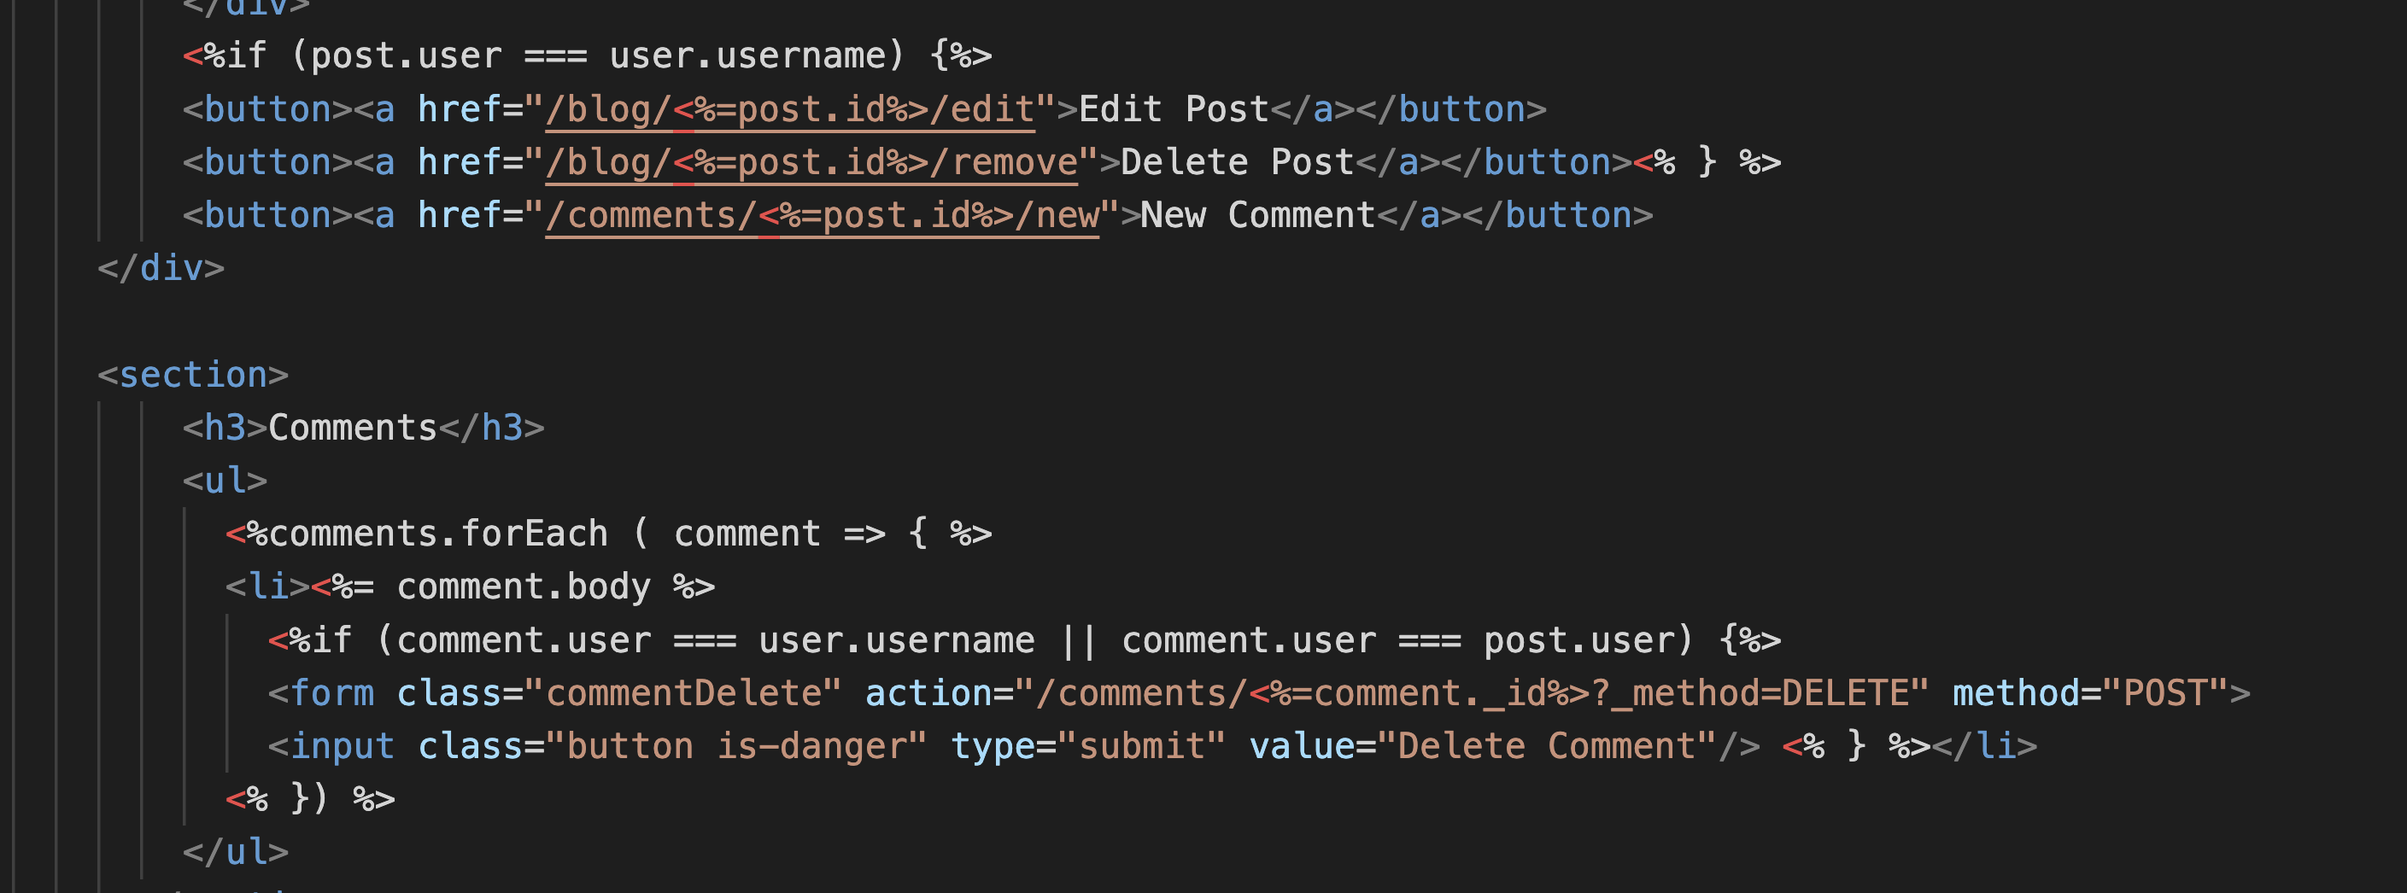The image size is (2407, 893).
Task: Place cursor in 'Delete Post' text
Action: [1237, 162]
